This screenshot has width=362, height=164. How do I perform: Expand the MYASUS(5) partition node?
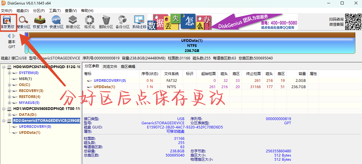pos(10,103)
